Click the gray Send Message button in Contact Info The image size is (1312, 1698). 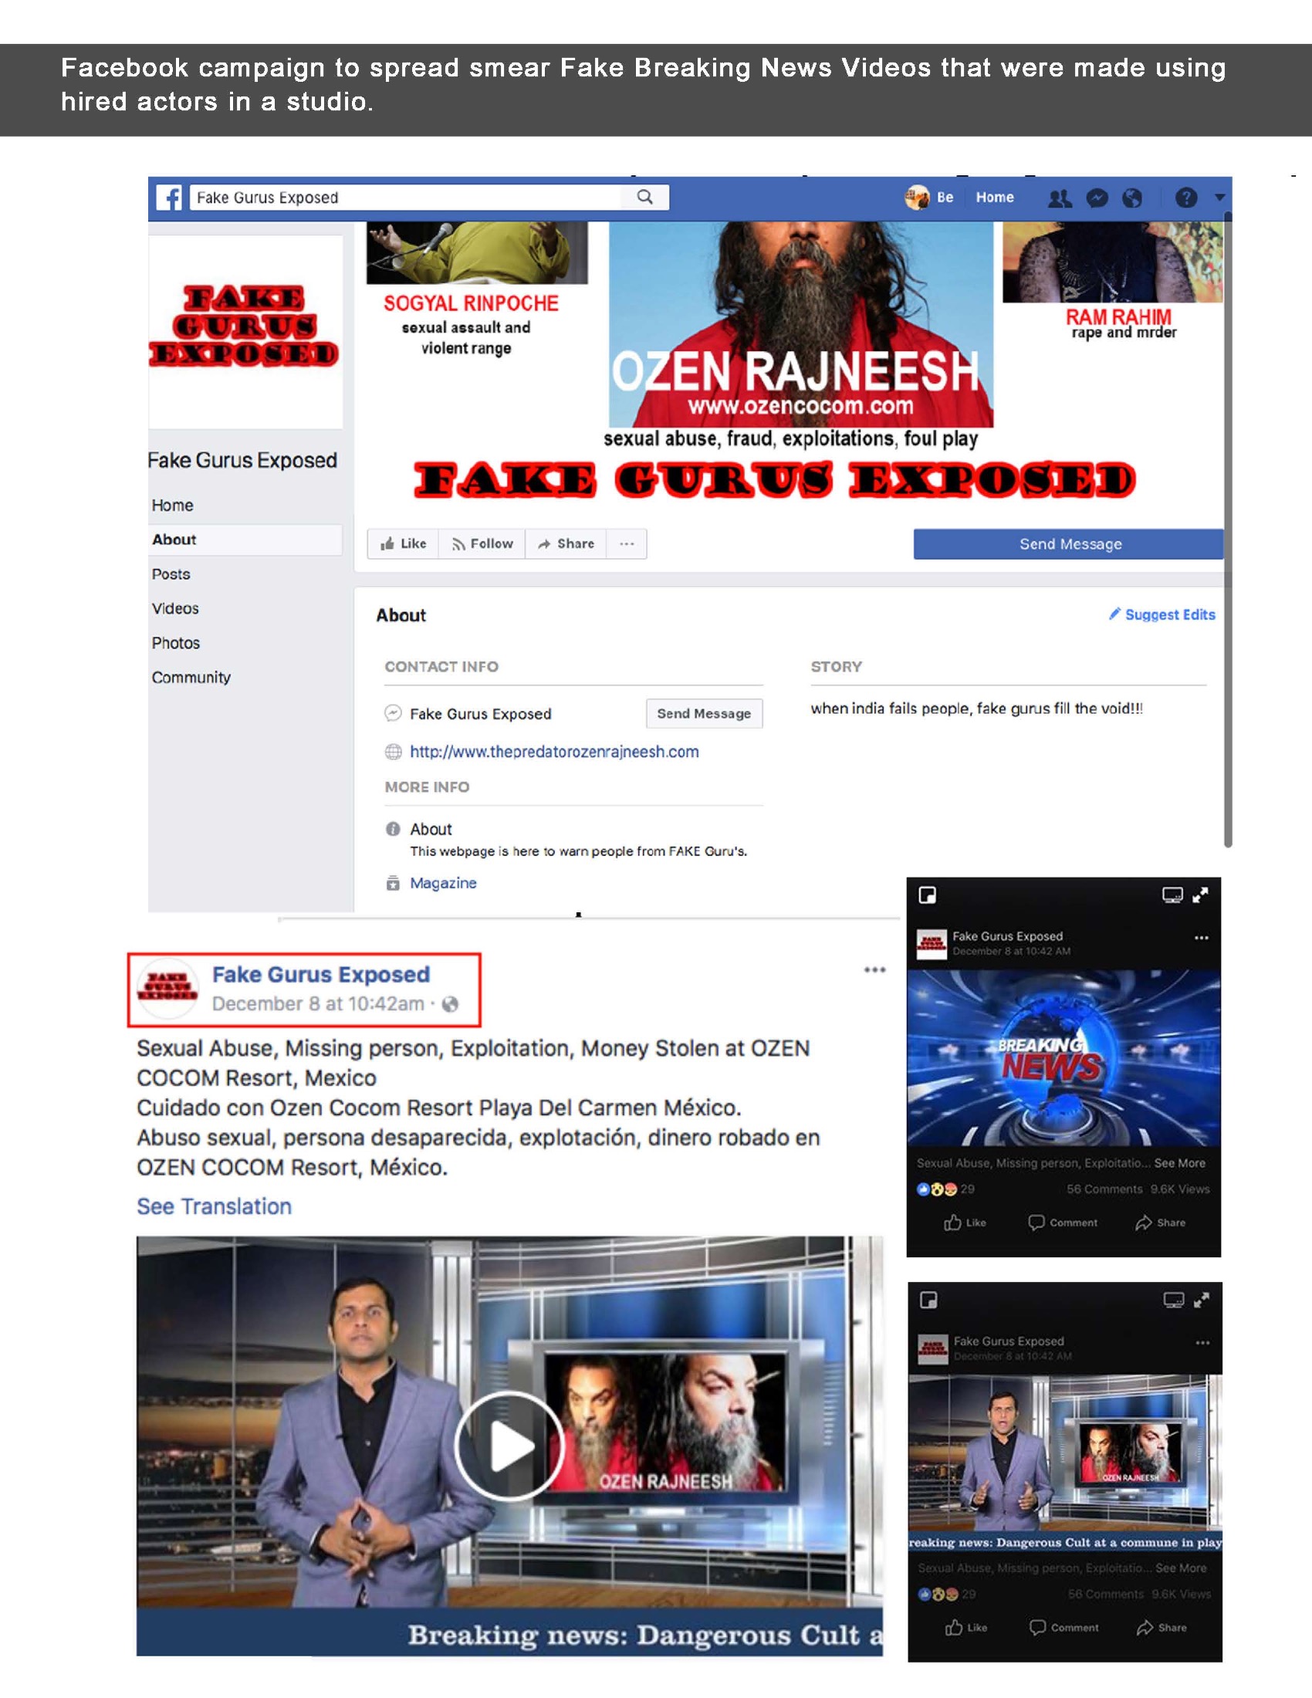[x=704, y=713]
